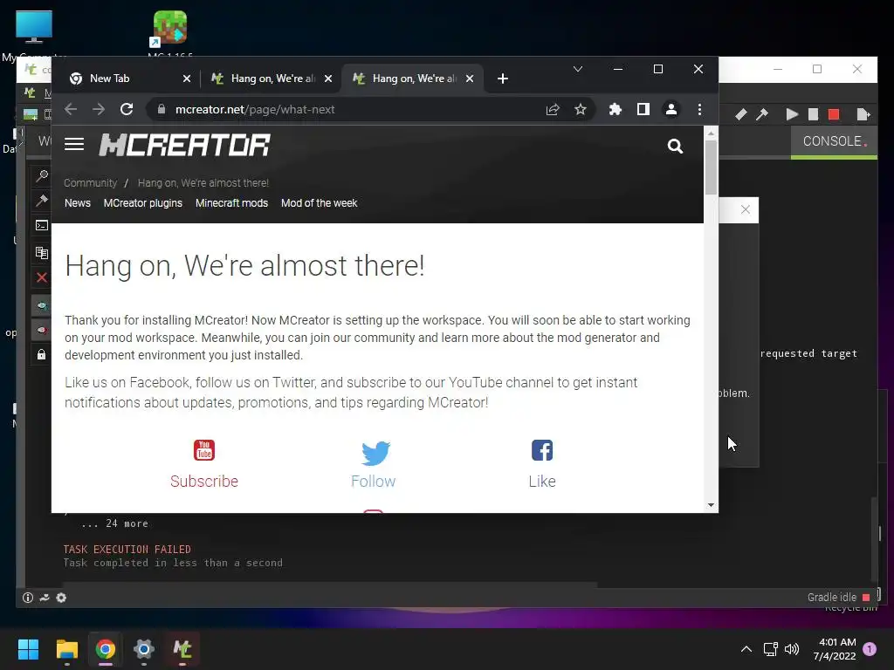Screen dimensions: 894x670
Task: Open Chrome profile avatar
Action: [x=671, y=109]
